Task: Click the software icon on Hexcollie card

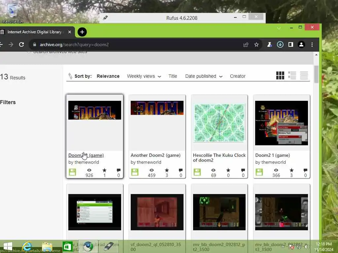Action: pyautogui.click(x=197, y=172)
